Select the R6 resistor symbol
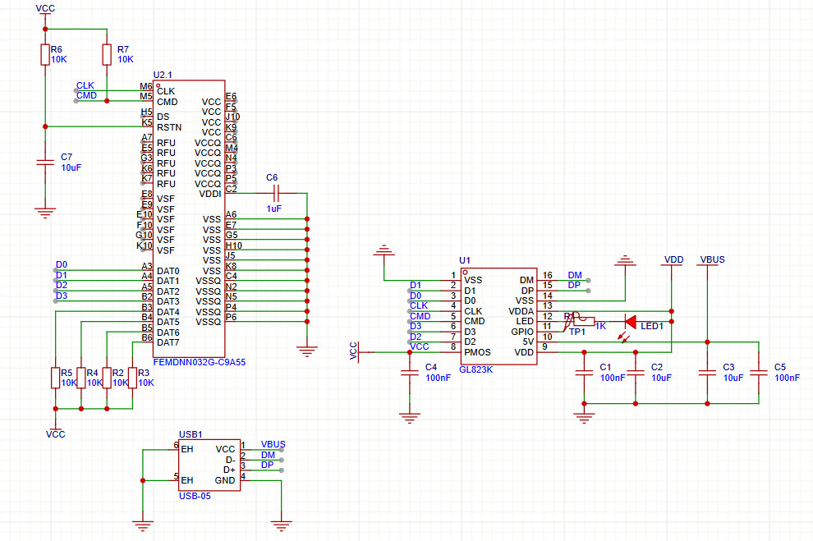The image size is (813, 541). click(x=45, y=54)
